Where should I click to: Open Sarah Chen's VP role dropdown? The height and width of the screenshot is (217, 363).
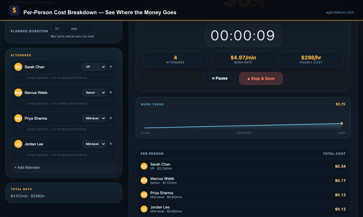point(94,67)
